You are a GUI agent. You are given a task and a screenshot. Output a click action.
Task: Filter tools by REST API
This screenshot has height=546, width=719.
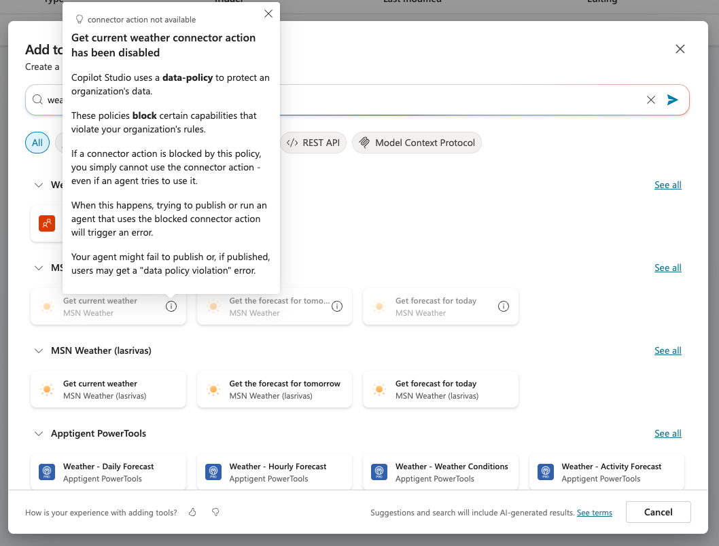[x=313, y=143]
